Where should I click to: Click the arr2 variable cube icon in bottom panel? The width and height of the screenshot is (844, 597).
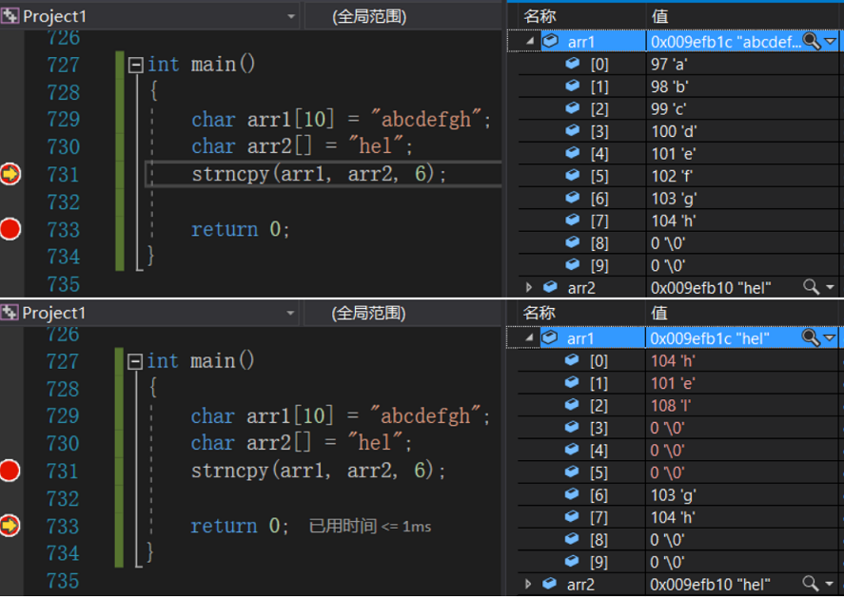[550, 584]
